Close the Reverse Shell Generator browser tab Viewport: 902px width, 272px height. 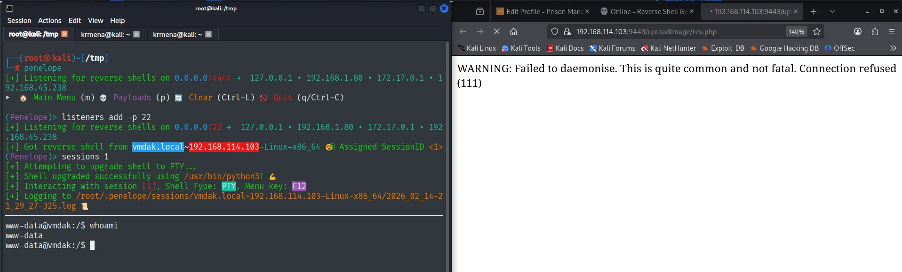click(x=692, y=12)
